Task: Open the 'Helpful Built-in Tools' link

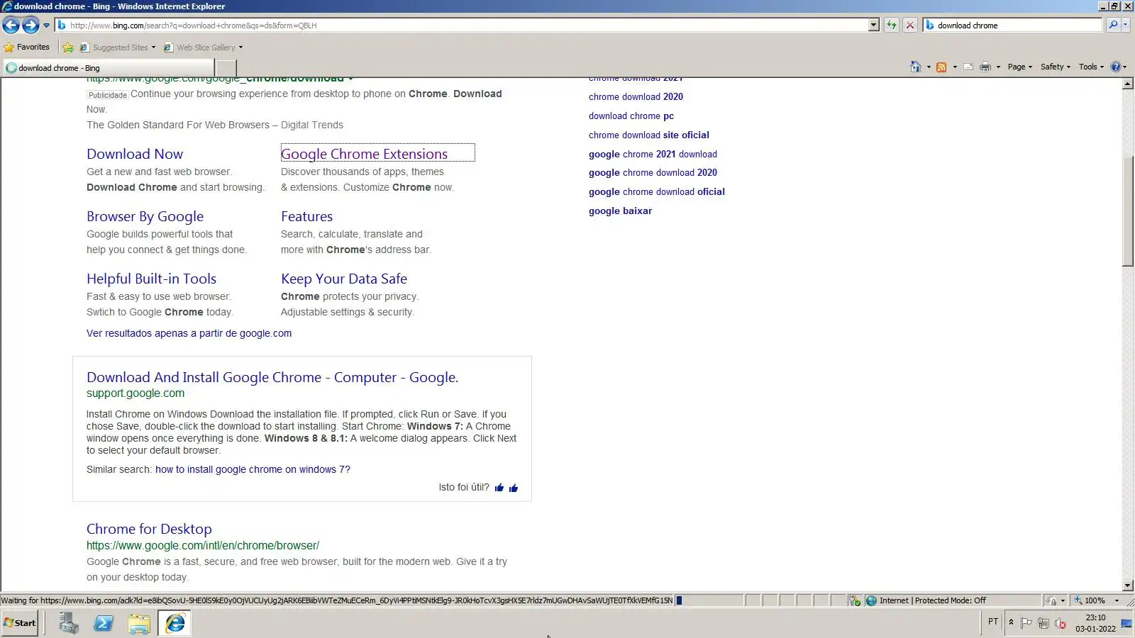Action: click(x=151, y=279)
